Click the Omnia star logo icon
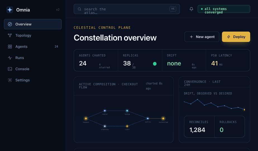This screenshot has height=151, width=258. pyautogui.click(x=10, y=10)
